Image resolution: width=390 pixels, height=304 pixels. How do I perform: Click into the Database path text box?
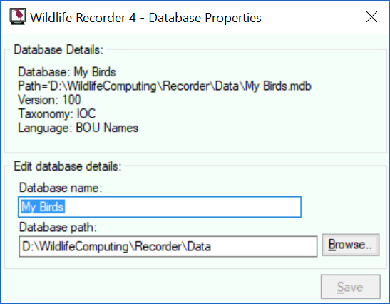click(x=168, y=246)
